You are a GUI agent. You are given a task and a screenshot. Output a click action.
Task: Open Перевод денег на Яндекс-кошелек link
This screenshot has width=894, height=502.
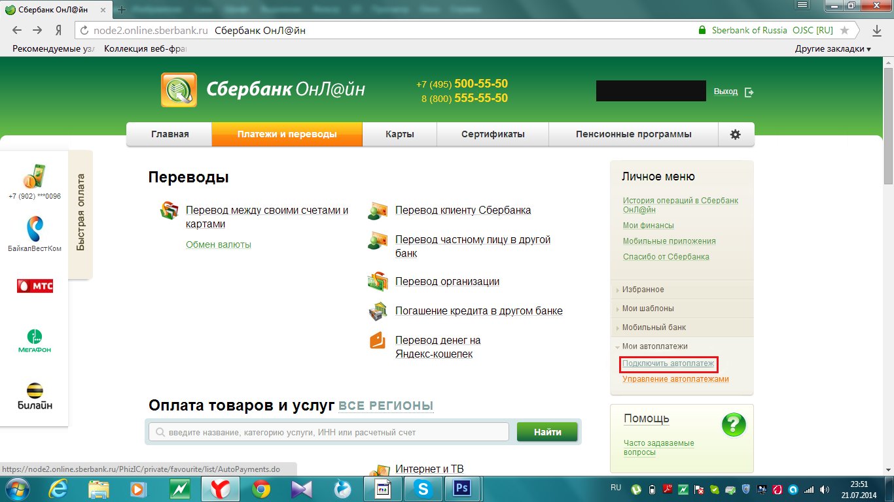438,347
